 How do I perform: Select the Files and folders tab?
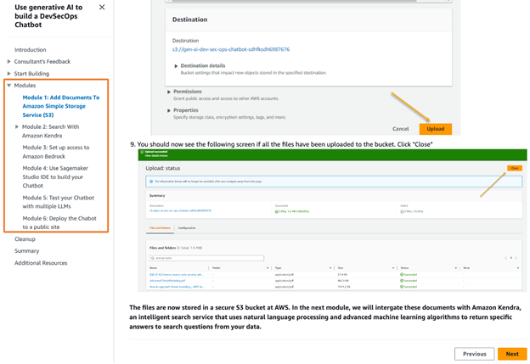161,228
